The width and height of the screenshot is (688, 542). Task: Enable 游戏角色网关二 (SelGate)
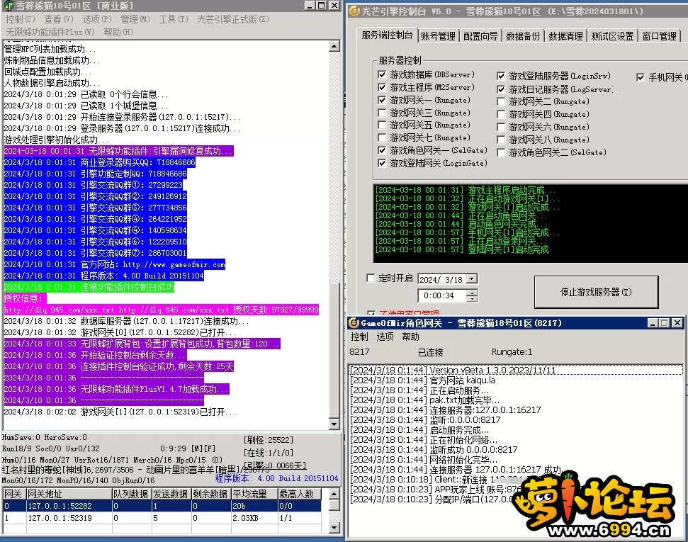coord(501,153)
